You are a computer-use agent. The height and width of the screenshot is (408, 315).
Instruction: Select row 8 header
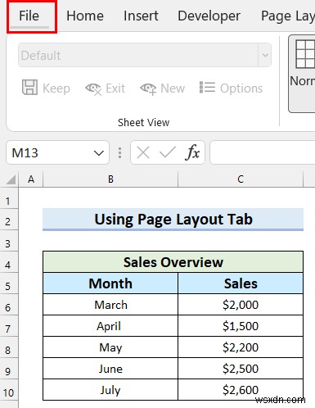[9, 347]
